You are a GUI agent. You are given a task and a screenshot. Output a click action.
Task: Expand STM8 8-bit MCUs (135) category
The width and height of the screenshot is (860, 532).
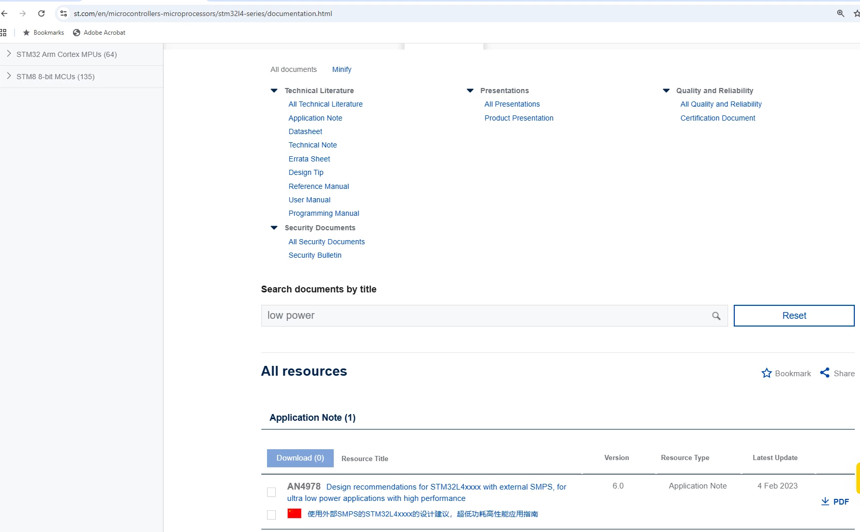[9, 76]
